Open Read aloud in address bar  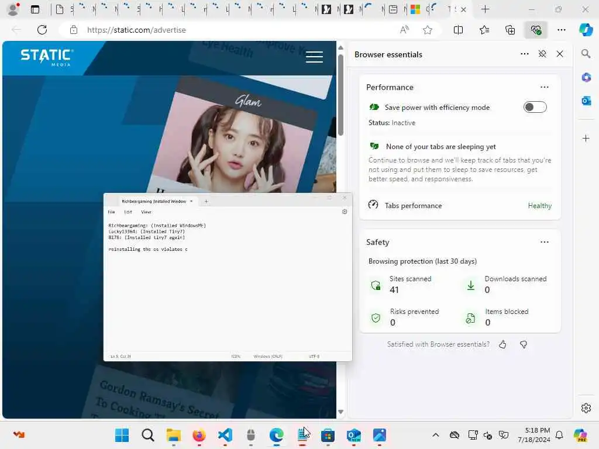point(404,30)
